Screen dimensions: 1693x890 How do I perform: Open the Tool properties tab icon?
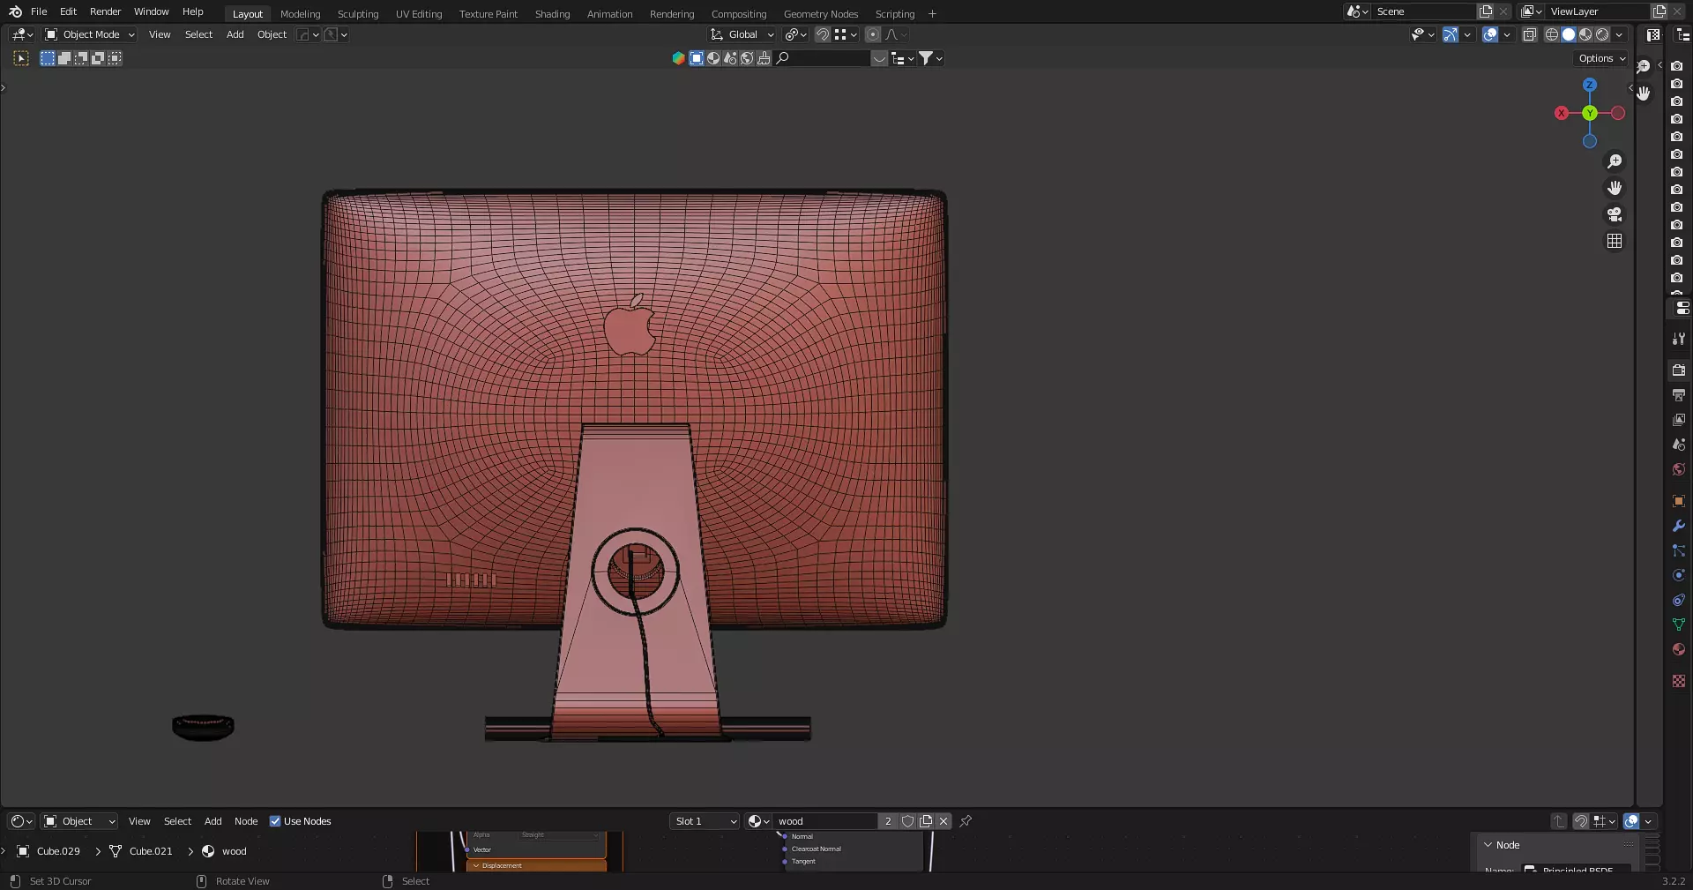(1679, 339)
